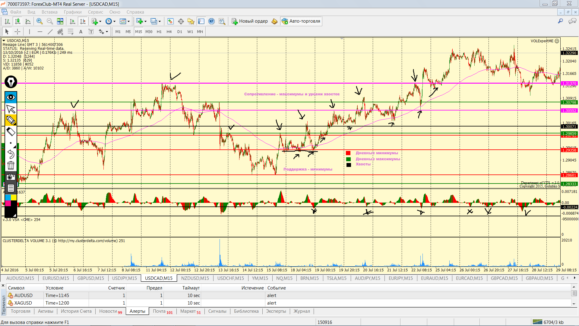Click the search magnifier icon
This screenshot has height=326, width=579.
click(560, 21)
